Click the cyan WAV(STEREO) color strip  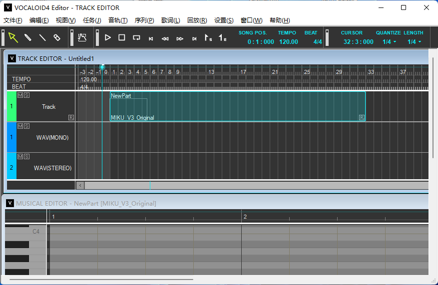(x=11, y=166)
